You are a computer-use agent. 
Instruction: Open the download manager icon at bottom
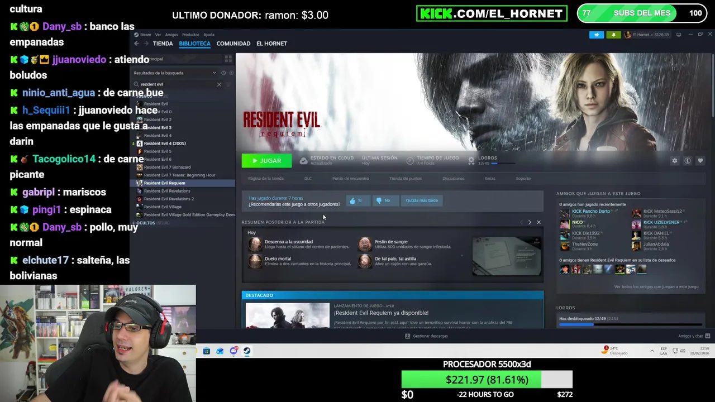408,336
